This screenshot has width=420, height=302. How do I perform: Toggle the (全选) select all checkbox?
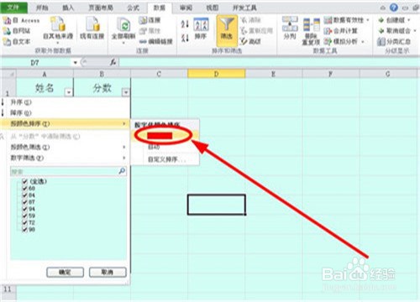(x=25, y=181)
